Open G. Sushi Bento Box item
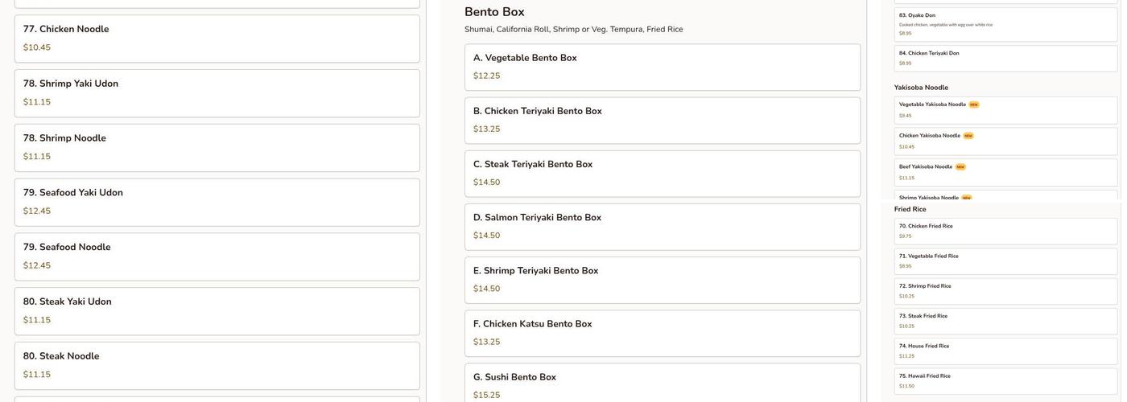This screenshot has height=402, width=1127. pyautogui.click(x=662, y=384)
